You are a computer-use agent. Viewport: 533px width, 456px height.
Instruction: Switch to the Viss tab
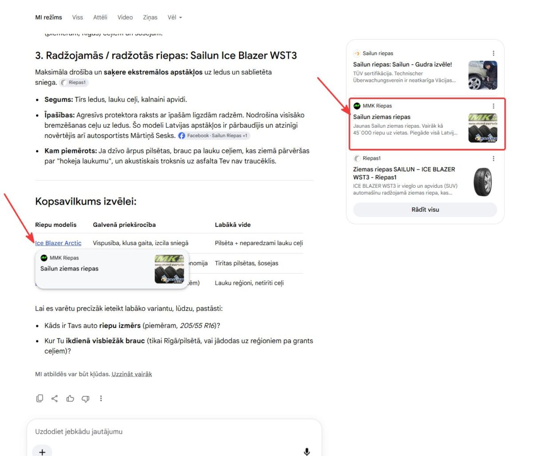tap(77, 17)
